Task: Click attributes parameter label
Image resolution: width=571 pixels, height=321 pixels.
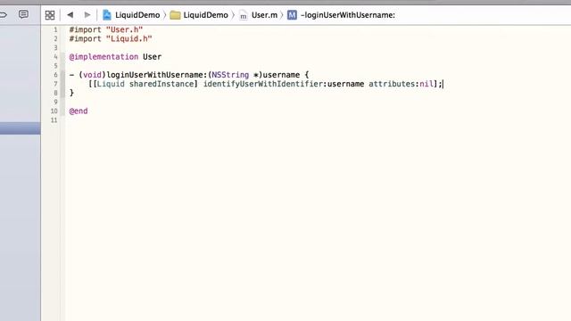Action: pos(392,84)
